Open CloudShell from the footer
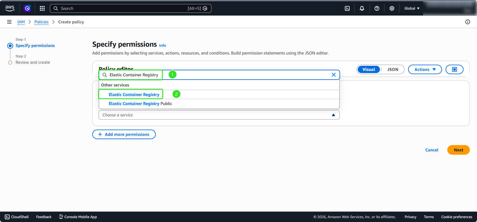The width and height of the screenshot is (477, 222). point(17,217)
